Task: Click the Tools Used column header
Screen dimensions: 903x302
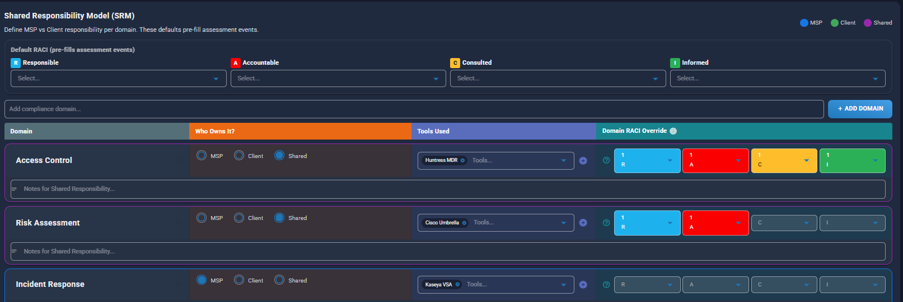Action: coord(504,131)
